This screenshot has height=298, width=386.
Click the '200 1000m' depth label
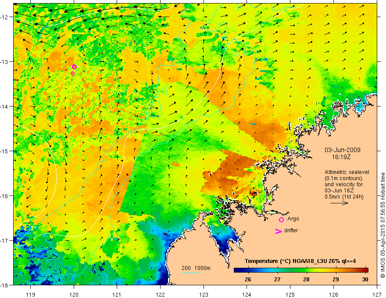click(x=196, y=268)
